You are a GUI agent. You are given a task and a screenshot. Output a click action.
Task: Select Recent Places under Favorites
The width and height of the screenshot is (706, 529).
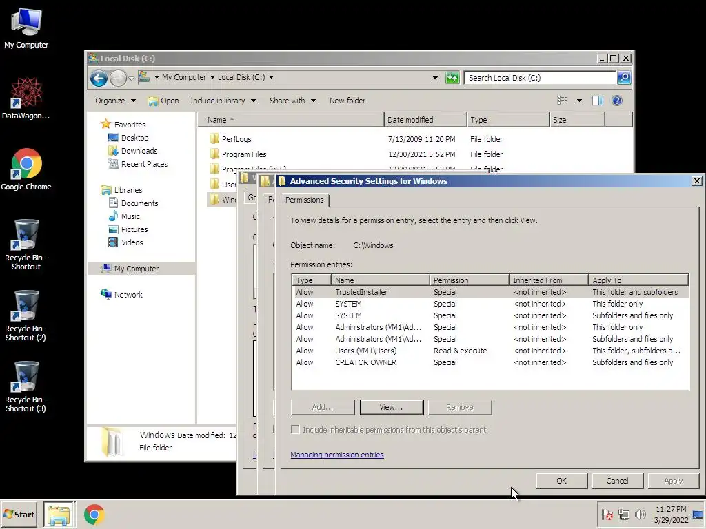coord(138,164)
